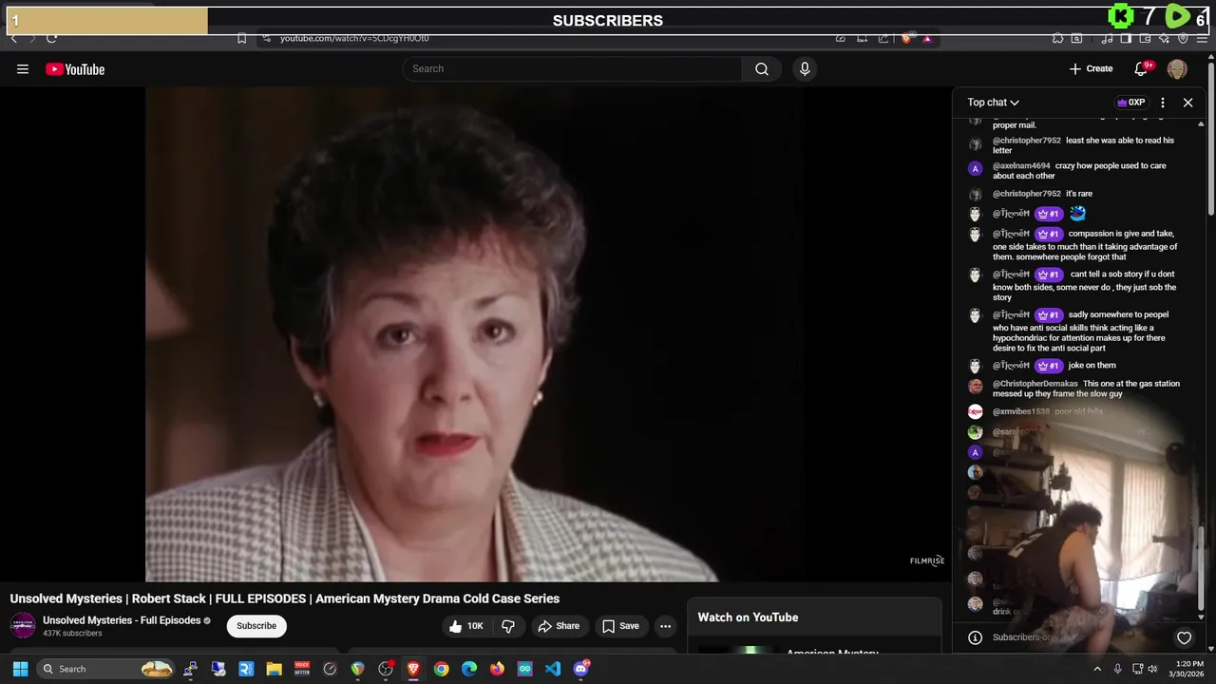Click the @xmvibes1538 chat username
The image size is (1216, 684).
(x=1021, y=411)
